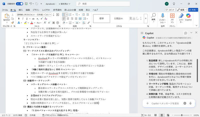The width and height of the screenshot is (200, 117).
Task: Start a new Copilot chat
Action: click(x=185, y=33)
